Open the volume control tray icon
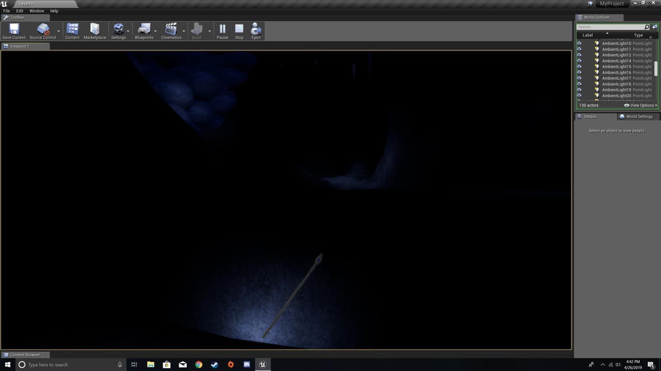Screen dimensions: 661x371 click(x=619, y=365)
